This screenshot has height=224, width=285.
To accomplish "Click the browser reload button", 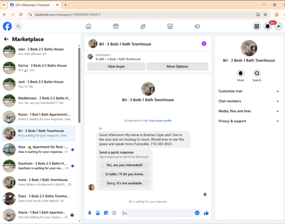I will (21, 15).
